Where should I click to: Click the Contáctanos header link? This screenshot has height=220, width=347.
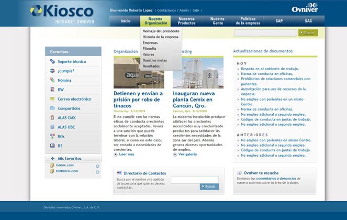tap(166, 10)
